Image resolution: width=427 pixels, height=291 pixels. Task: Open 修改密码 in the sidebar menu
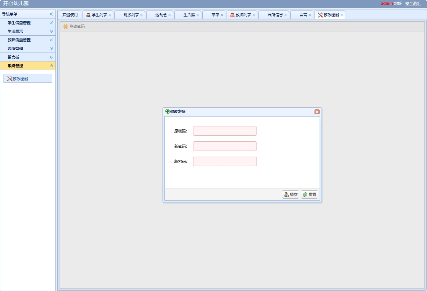coord(28,79)
